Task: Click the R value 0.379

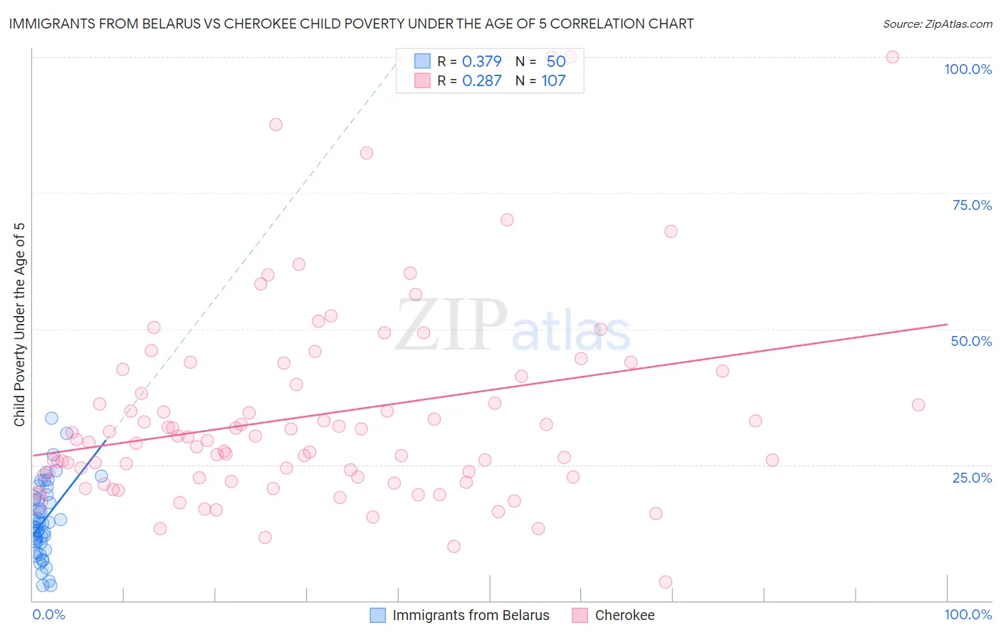Action: [482, 61]
